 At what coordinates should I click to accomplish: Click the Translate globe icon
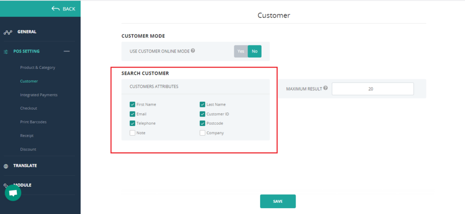(x=6, y=166)
